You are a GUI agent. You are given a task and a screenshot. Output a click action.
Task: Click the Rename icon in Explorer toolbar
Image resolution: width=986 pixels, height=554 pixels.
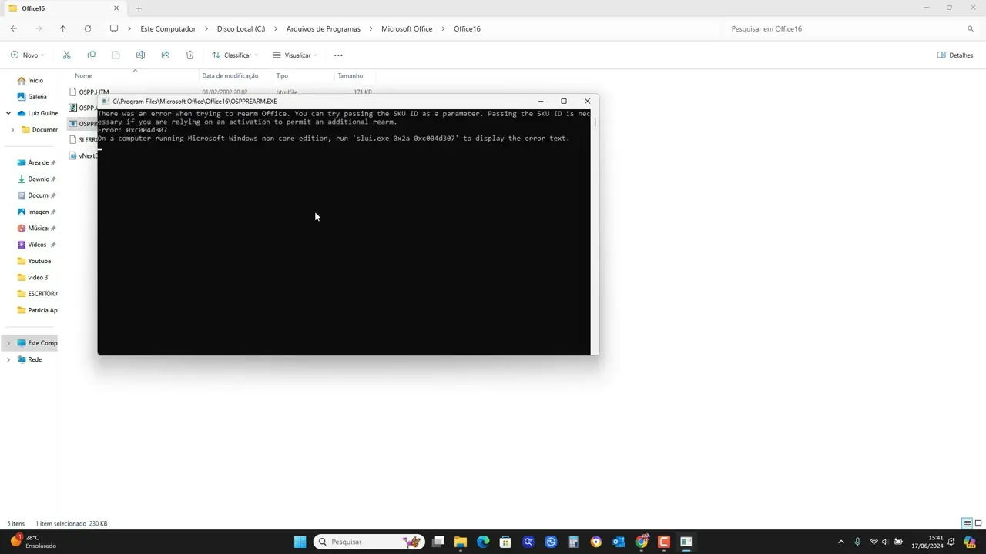point(140,55)
